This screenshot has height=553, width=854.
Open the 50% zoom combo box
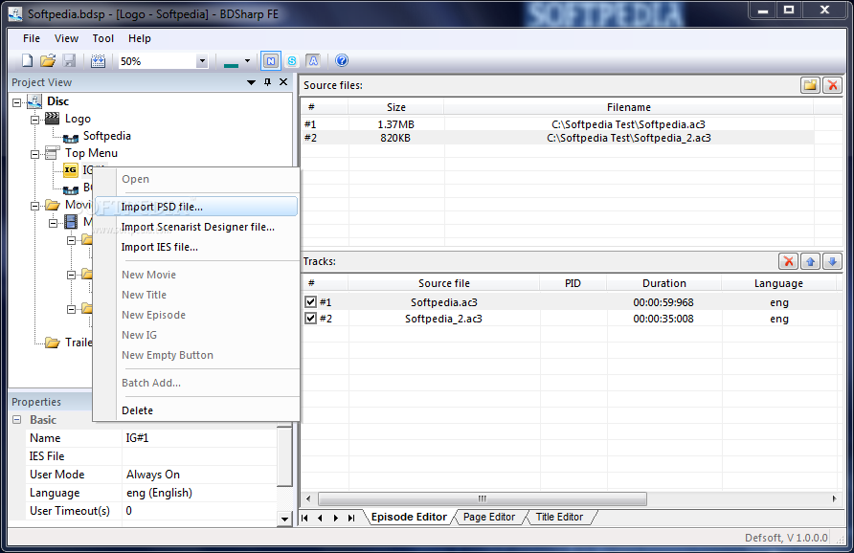tap(164, 61)
